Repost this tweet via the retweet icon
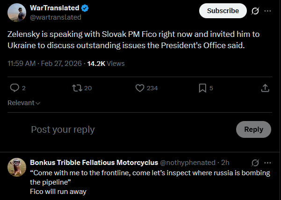 77,88
